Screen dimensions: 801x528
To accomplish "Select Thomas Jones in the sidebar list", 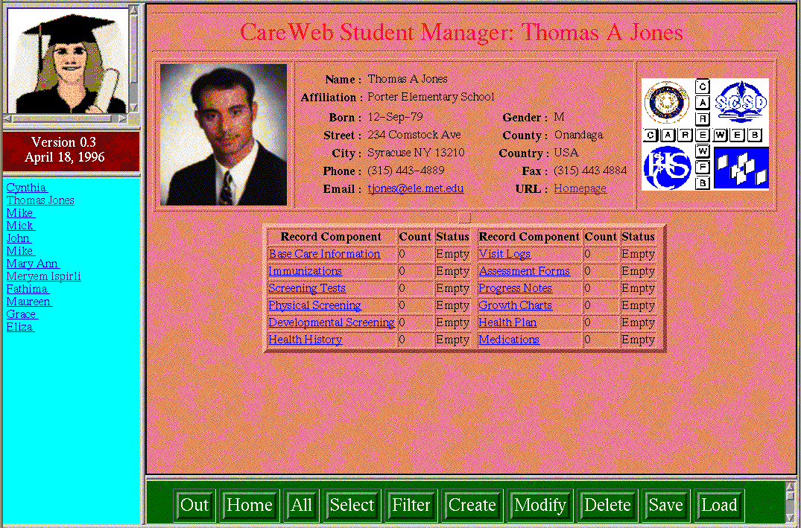I will click(x=40, y=200).
